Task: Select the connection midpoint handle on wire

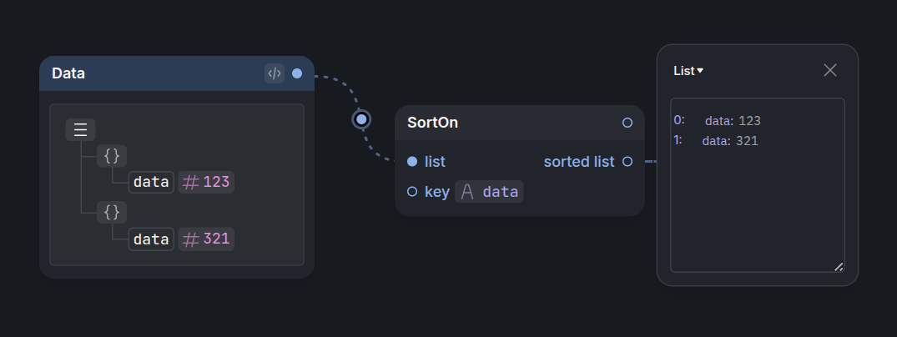Action: point(361,119)
